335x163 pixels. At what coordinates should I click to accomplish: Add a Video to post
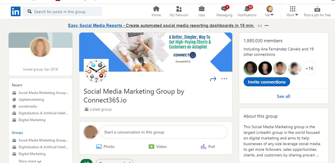[x=157, y=146]
